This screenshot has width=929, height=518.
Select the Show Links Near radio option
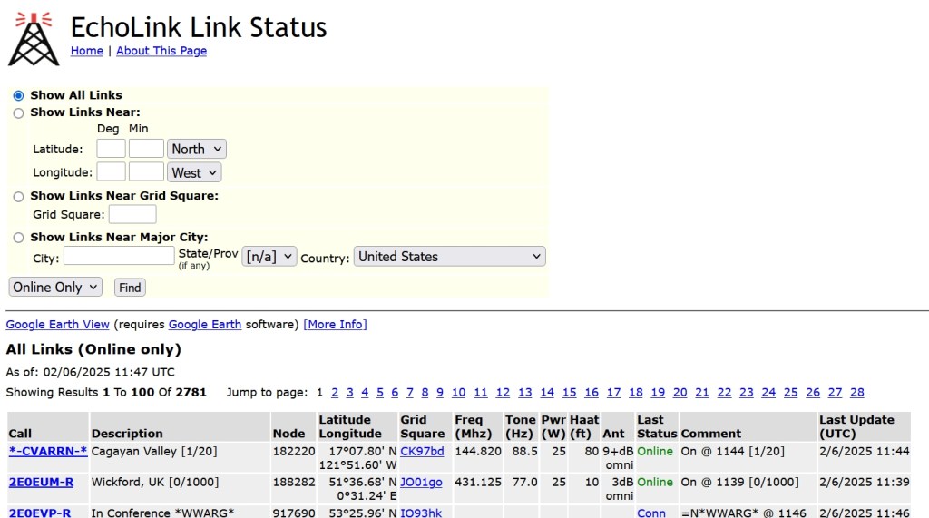[19, 113]
